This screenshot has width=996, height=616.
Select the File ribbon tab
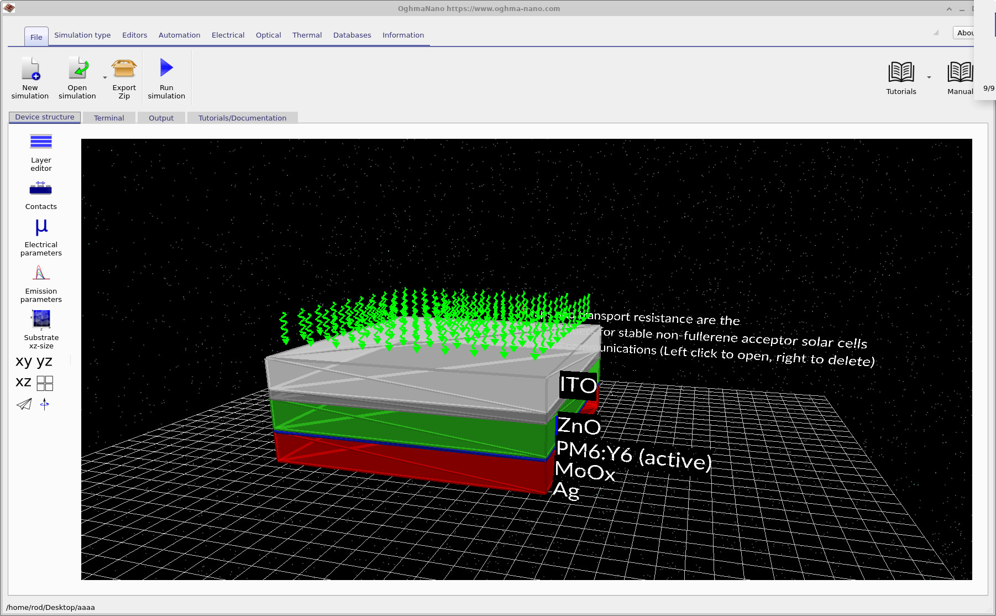[x=36, y=37]
